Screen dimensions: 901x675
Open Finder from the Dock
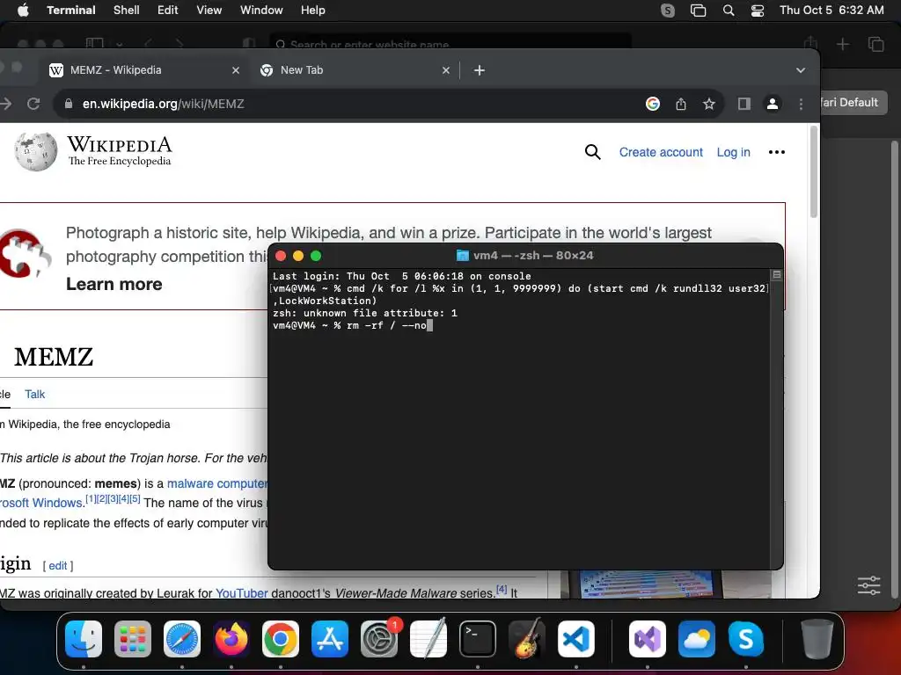coord(84,639)
